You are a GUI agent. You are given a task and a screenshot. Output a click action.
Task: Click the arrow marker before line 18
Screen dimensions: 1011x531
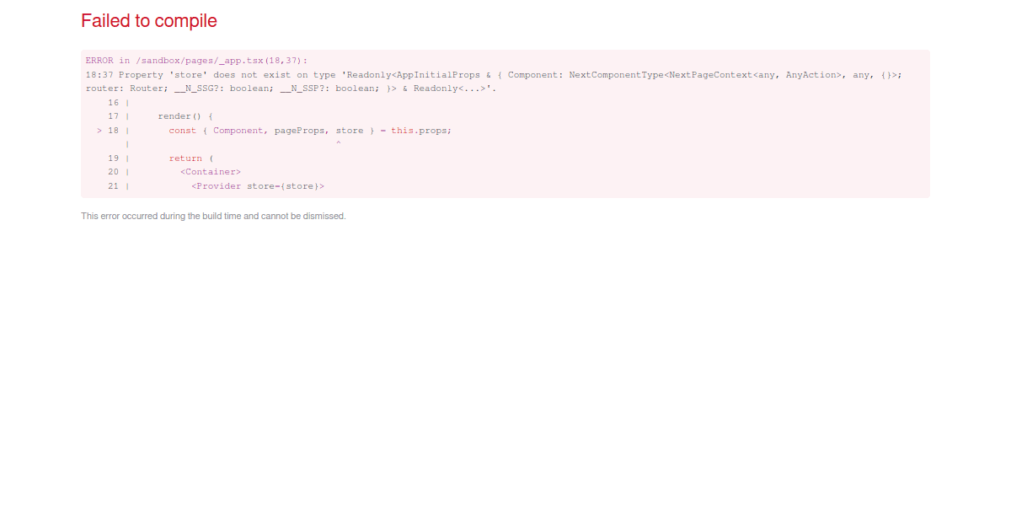pos(99,130)
